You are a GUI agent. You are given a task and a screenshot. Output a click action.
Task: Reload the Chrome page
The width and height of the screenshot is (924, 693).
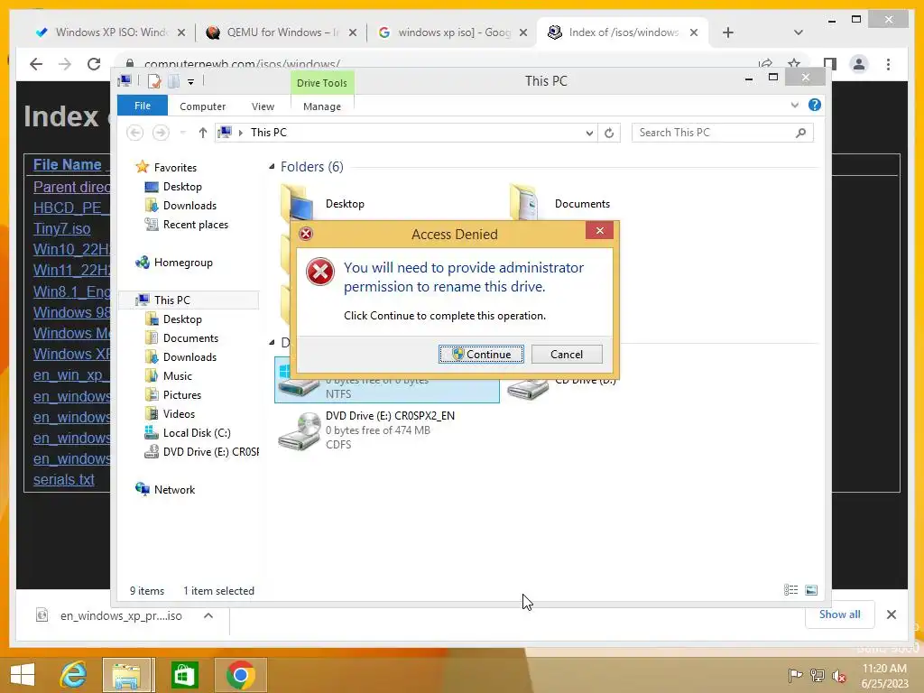click(x=94, y=64)
